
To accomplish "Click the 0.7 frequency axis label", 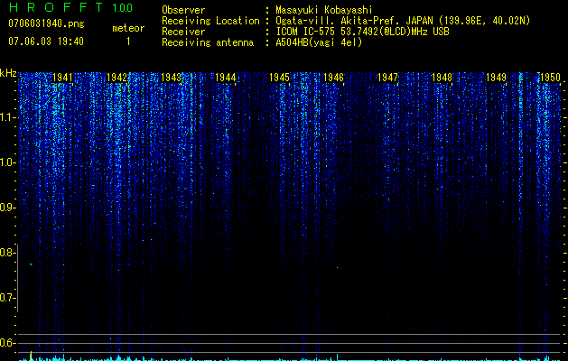I will (8, 298).
